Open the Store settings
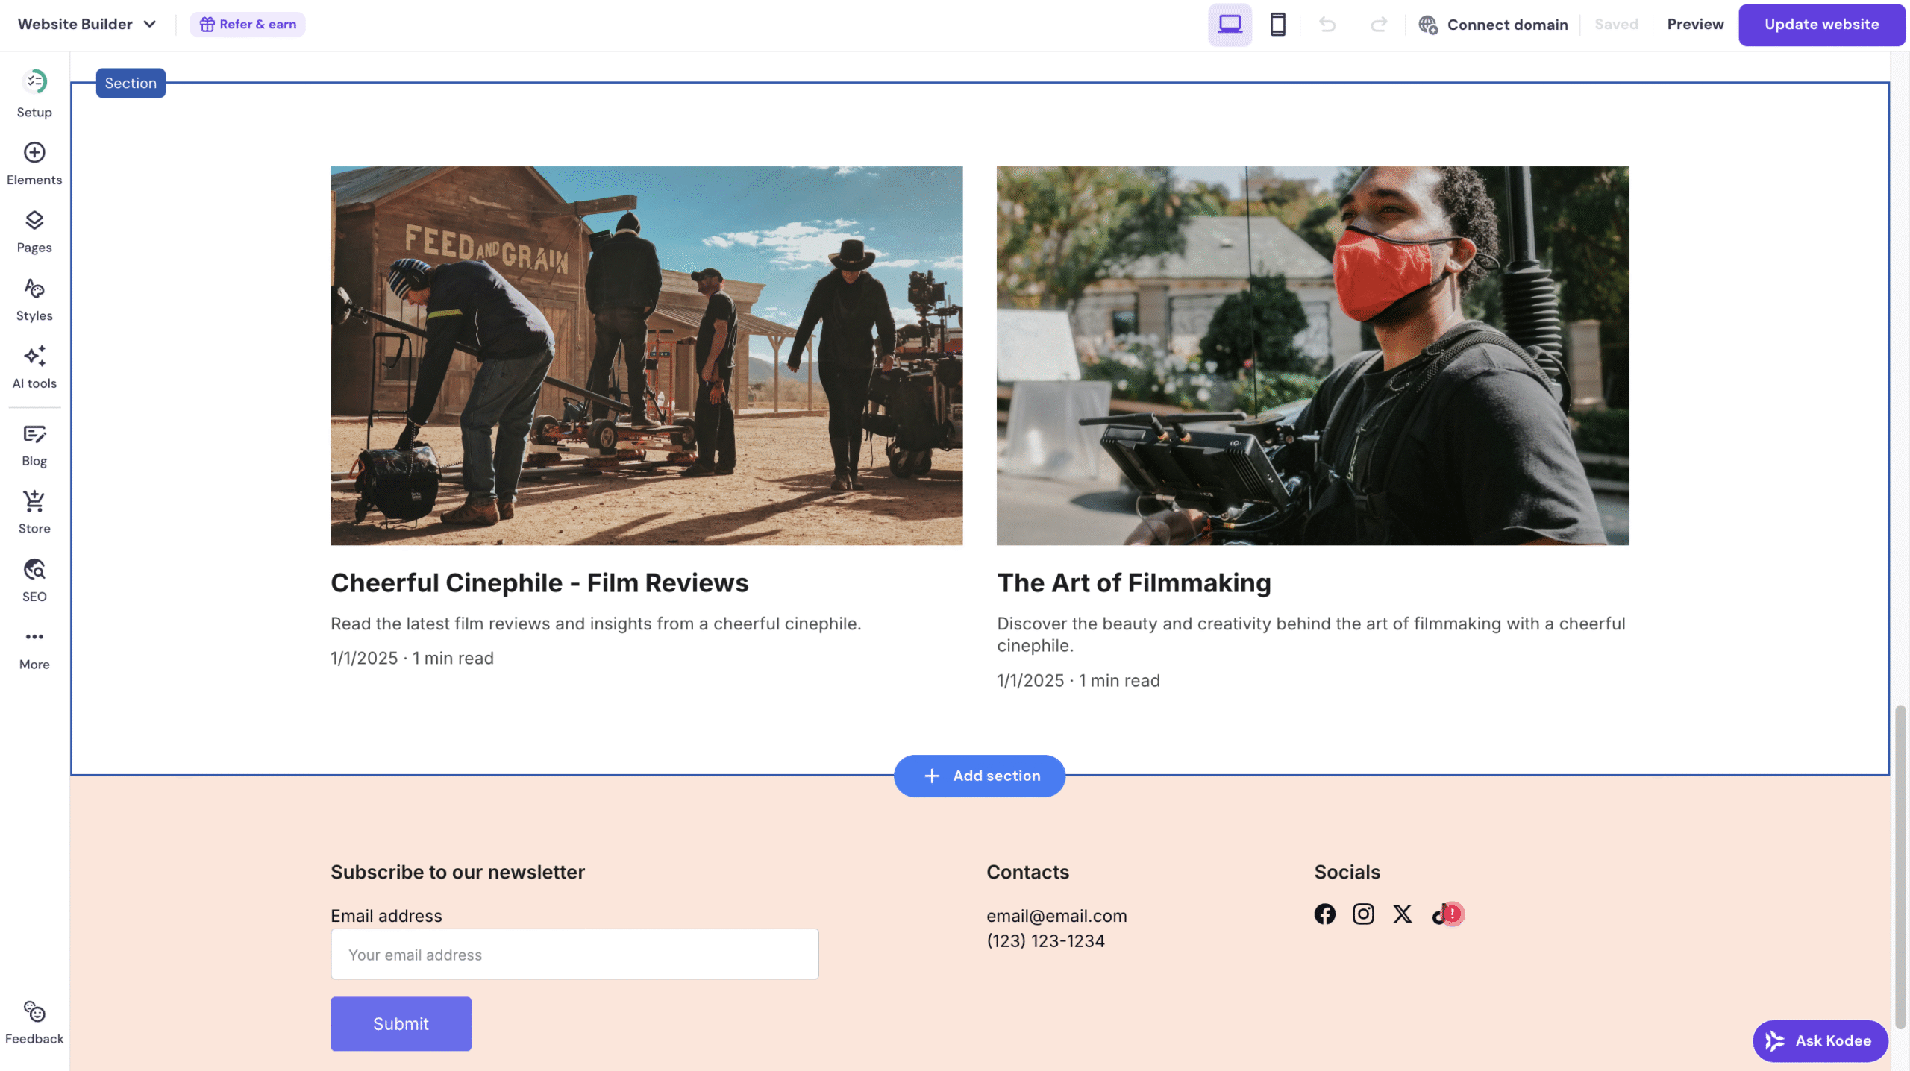Screen dimensions: 1910x1071 point(34,512)
